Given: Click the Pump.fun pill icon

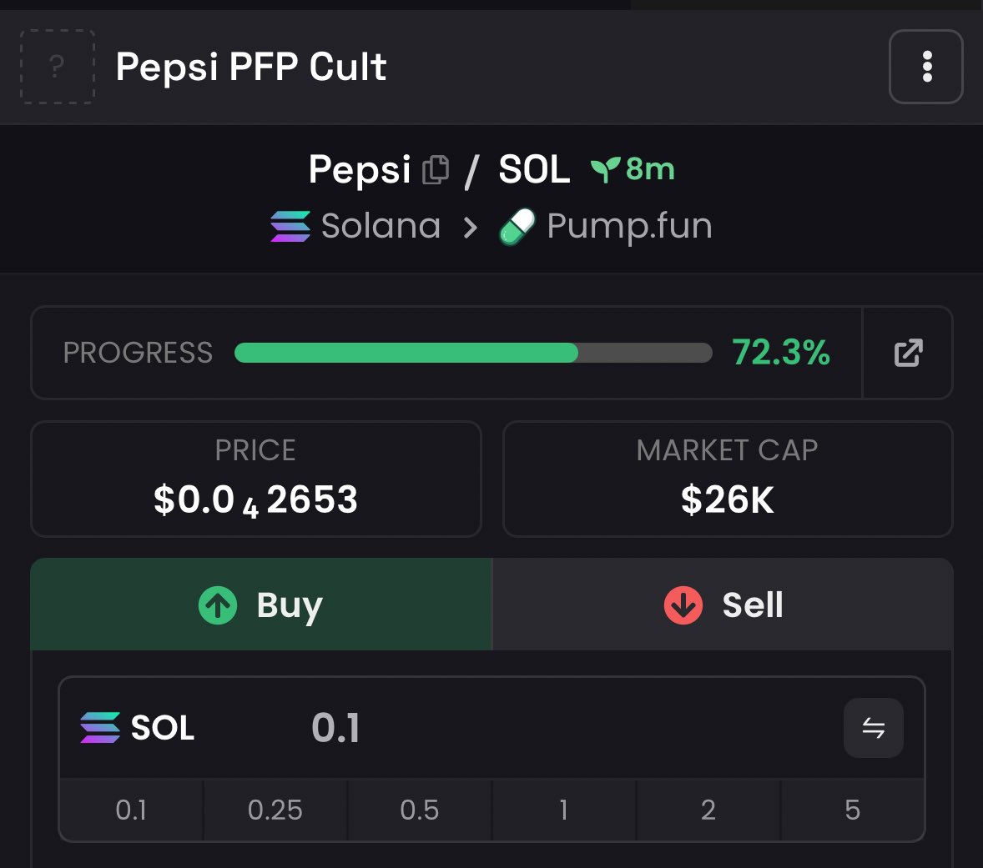Looking at the screenshot, I should click(517, 227).
